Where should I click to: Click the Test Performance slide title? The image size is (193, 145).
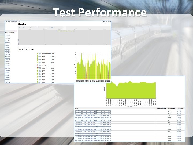(x=100, y=12)
